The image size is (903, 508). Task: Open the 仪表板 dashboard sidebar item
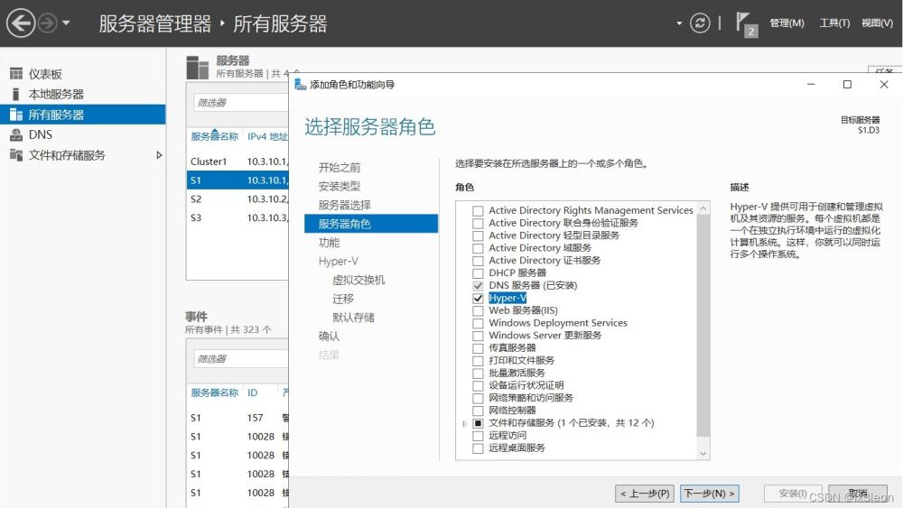[45, 74]
